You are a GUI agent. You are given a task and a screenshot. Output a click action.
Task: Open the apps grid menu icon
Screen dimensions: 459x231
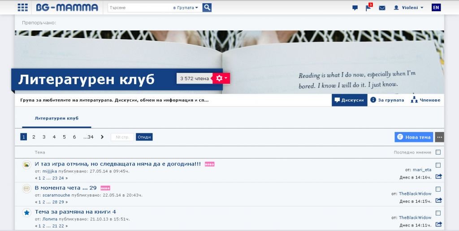tap(22, 8)
